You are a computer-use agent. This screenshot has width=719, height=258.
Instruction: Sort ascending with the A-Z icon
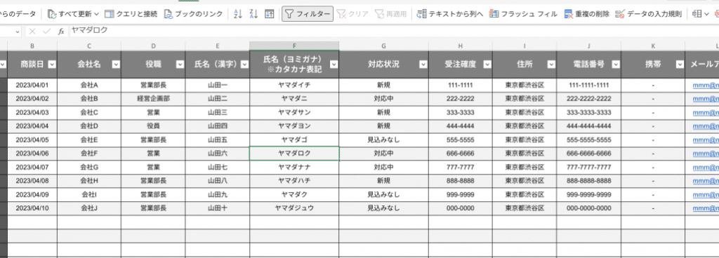[x=237, y=14]
